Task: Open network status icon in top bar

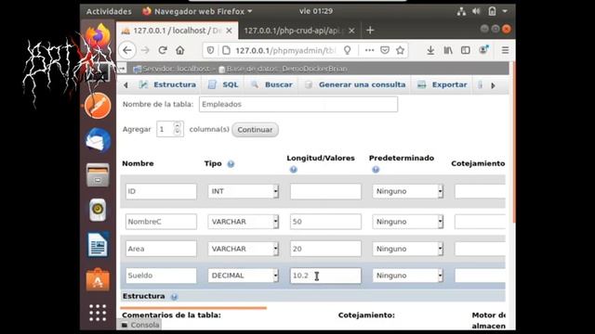Action: (461, 11)
